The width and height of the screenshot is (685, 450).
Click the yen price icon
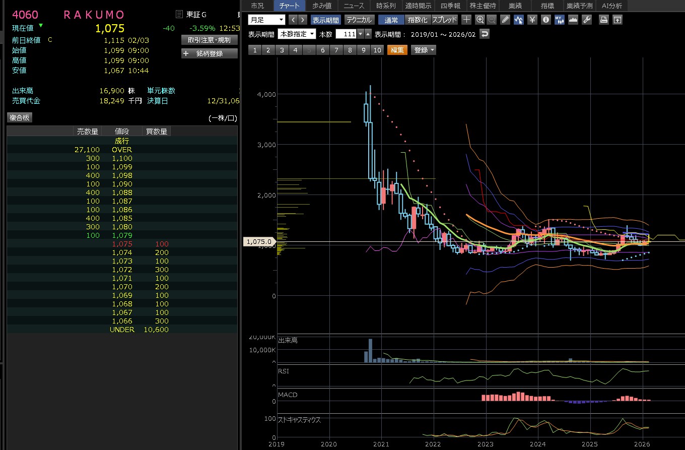click(x=532, y=20)
